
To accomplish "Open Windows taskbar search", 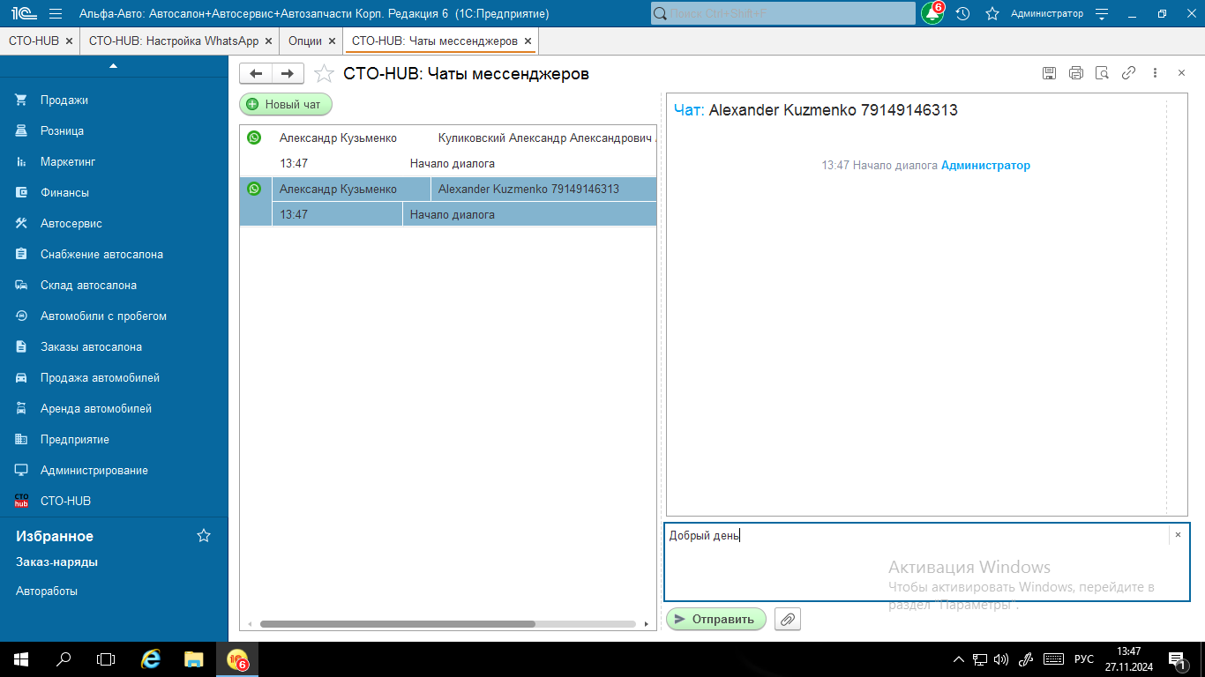I will pyautogui.click(x=64, y=659).
